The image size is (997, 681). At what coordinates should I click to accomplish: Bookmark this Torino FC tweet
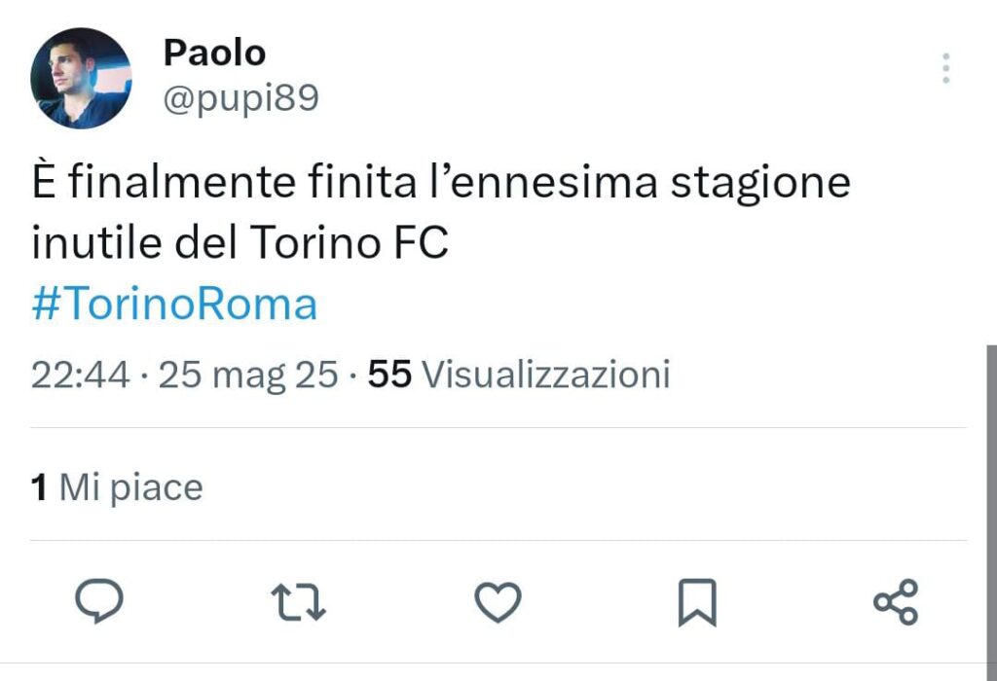pos(696,602)
